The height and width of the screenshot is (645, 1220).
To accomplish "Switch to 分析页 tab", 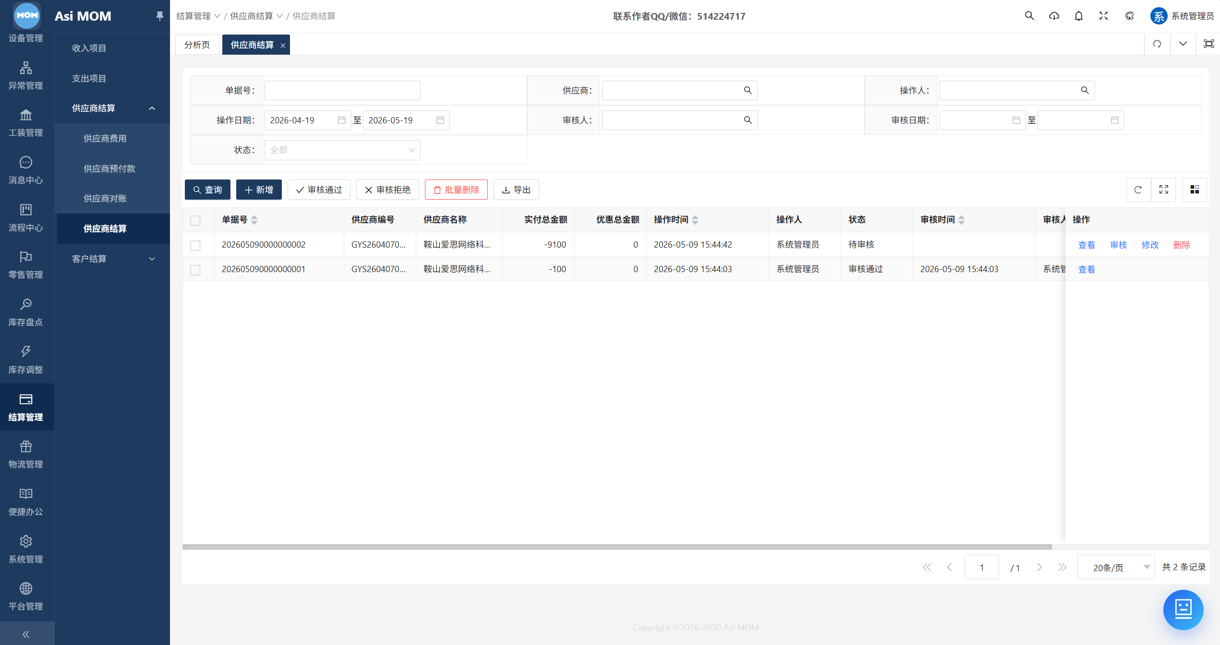I will pos(197,45).
